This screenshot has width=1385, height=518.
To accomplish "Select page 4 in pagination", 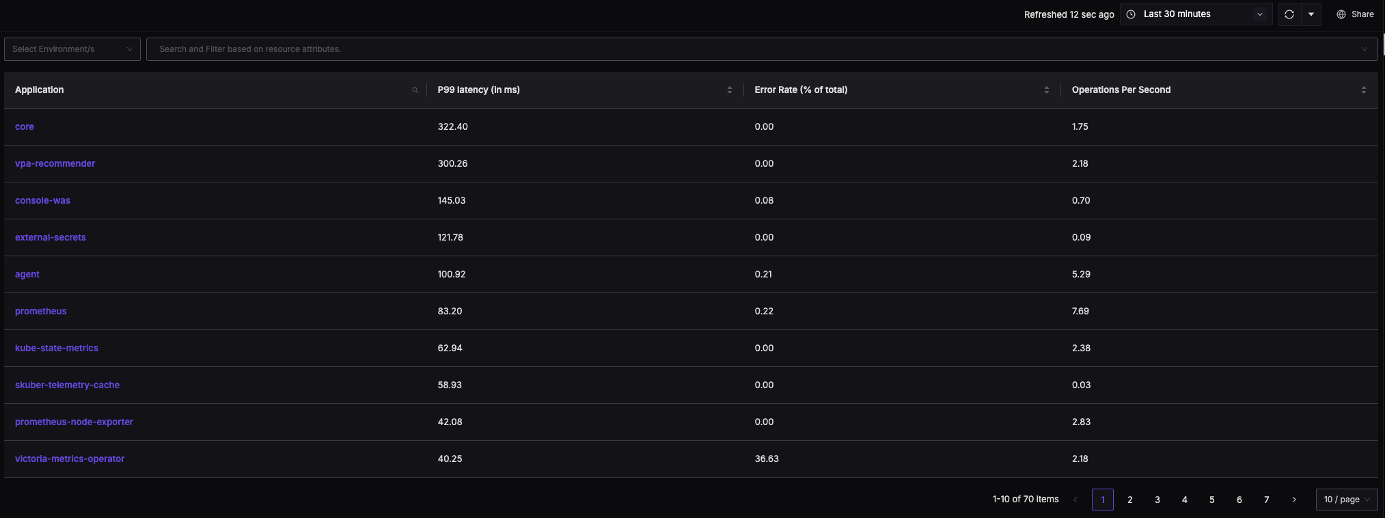I will pyautogui.click(x=1184, y=500).
